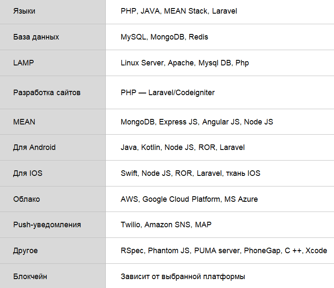Click the "Twilio, Amazon SNS, MAP" cell
Viewport: 334px width, 288px height.
(166, 225)
